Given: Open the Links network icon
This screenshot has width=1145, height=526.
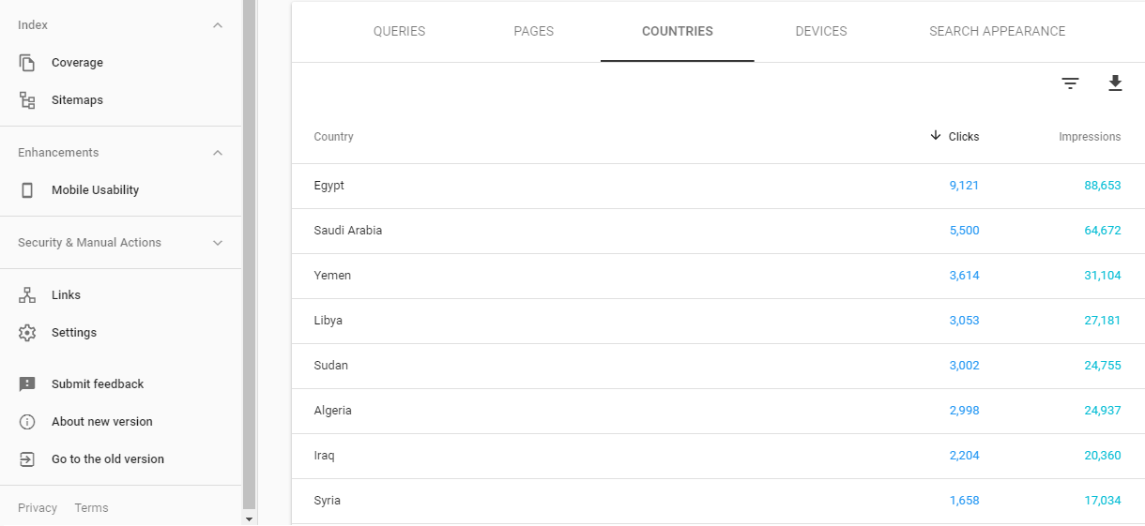Looking at the screenshot, I should tap(27, 295).
